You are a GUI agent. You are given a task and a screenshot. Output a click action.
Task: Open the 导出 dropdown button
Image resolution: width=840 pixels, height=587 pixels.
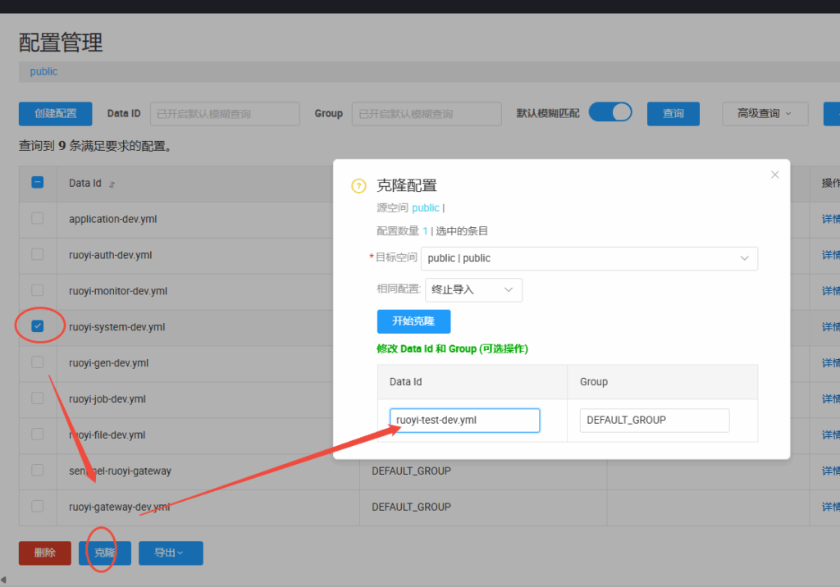pos(171,553)
